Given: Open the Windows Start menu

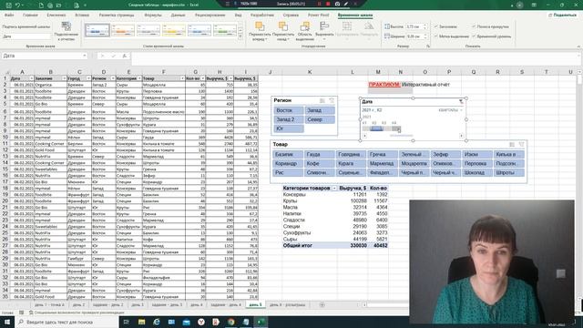Looking at the screenshot, I should pos(7,322).
